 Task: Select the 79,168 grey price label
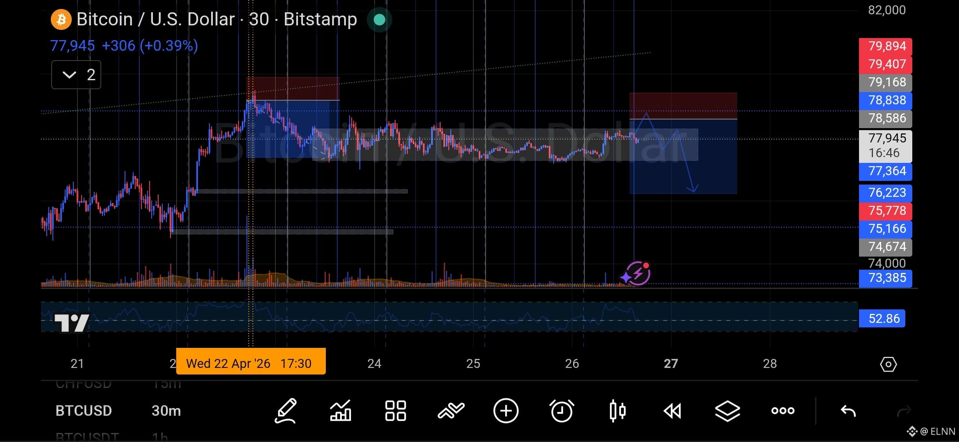tap(886, 82)
